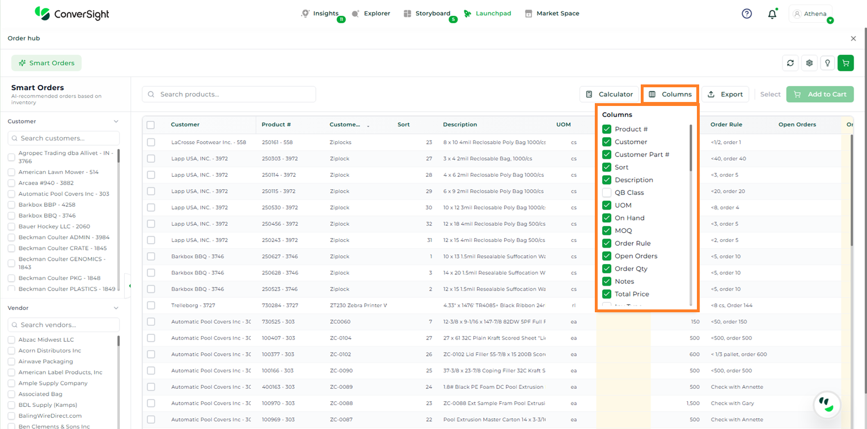Collapse the Vendor filter section
Image resolution: width=867 pixels, height=429 pixels.
coord(116,308)
